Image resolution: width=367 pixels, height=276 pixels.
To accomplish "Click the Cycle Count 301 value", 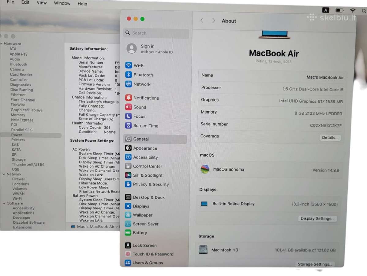I will tap(107, 128).
